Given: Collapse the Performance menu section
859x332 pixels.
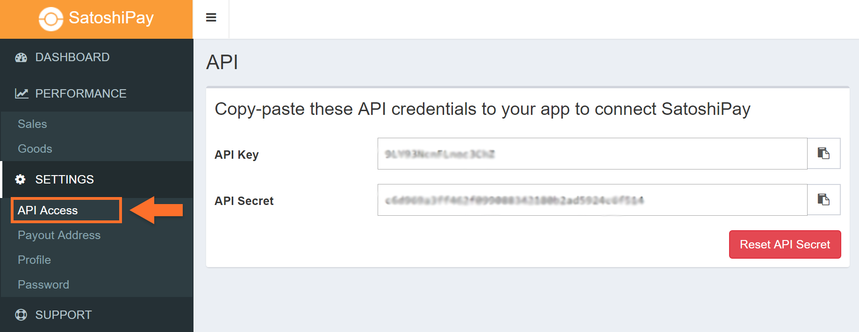Looking at the screenshot, I should pyautogui.click(x=80, y=93).
